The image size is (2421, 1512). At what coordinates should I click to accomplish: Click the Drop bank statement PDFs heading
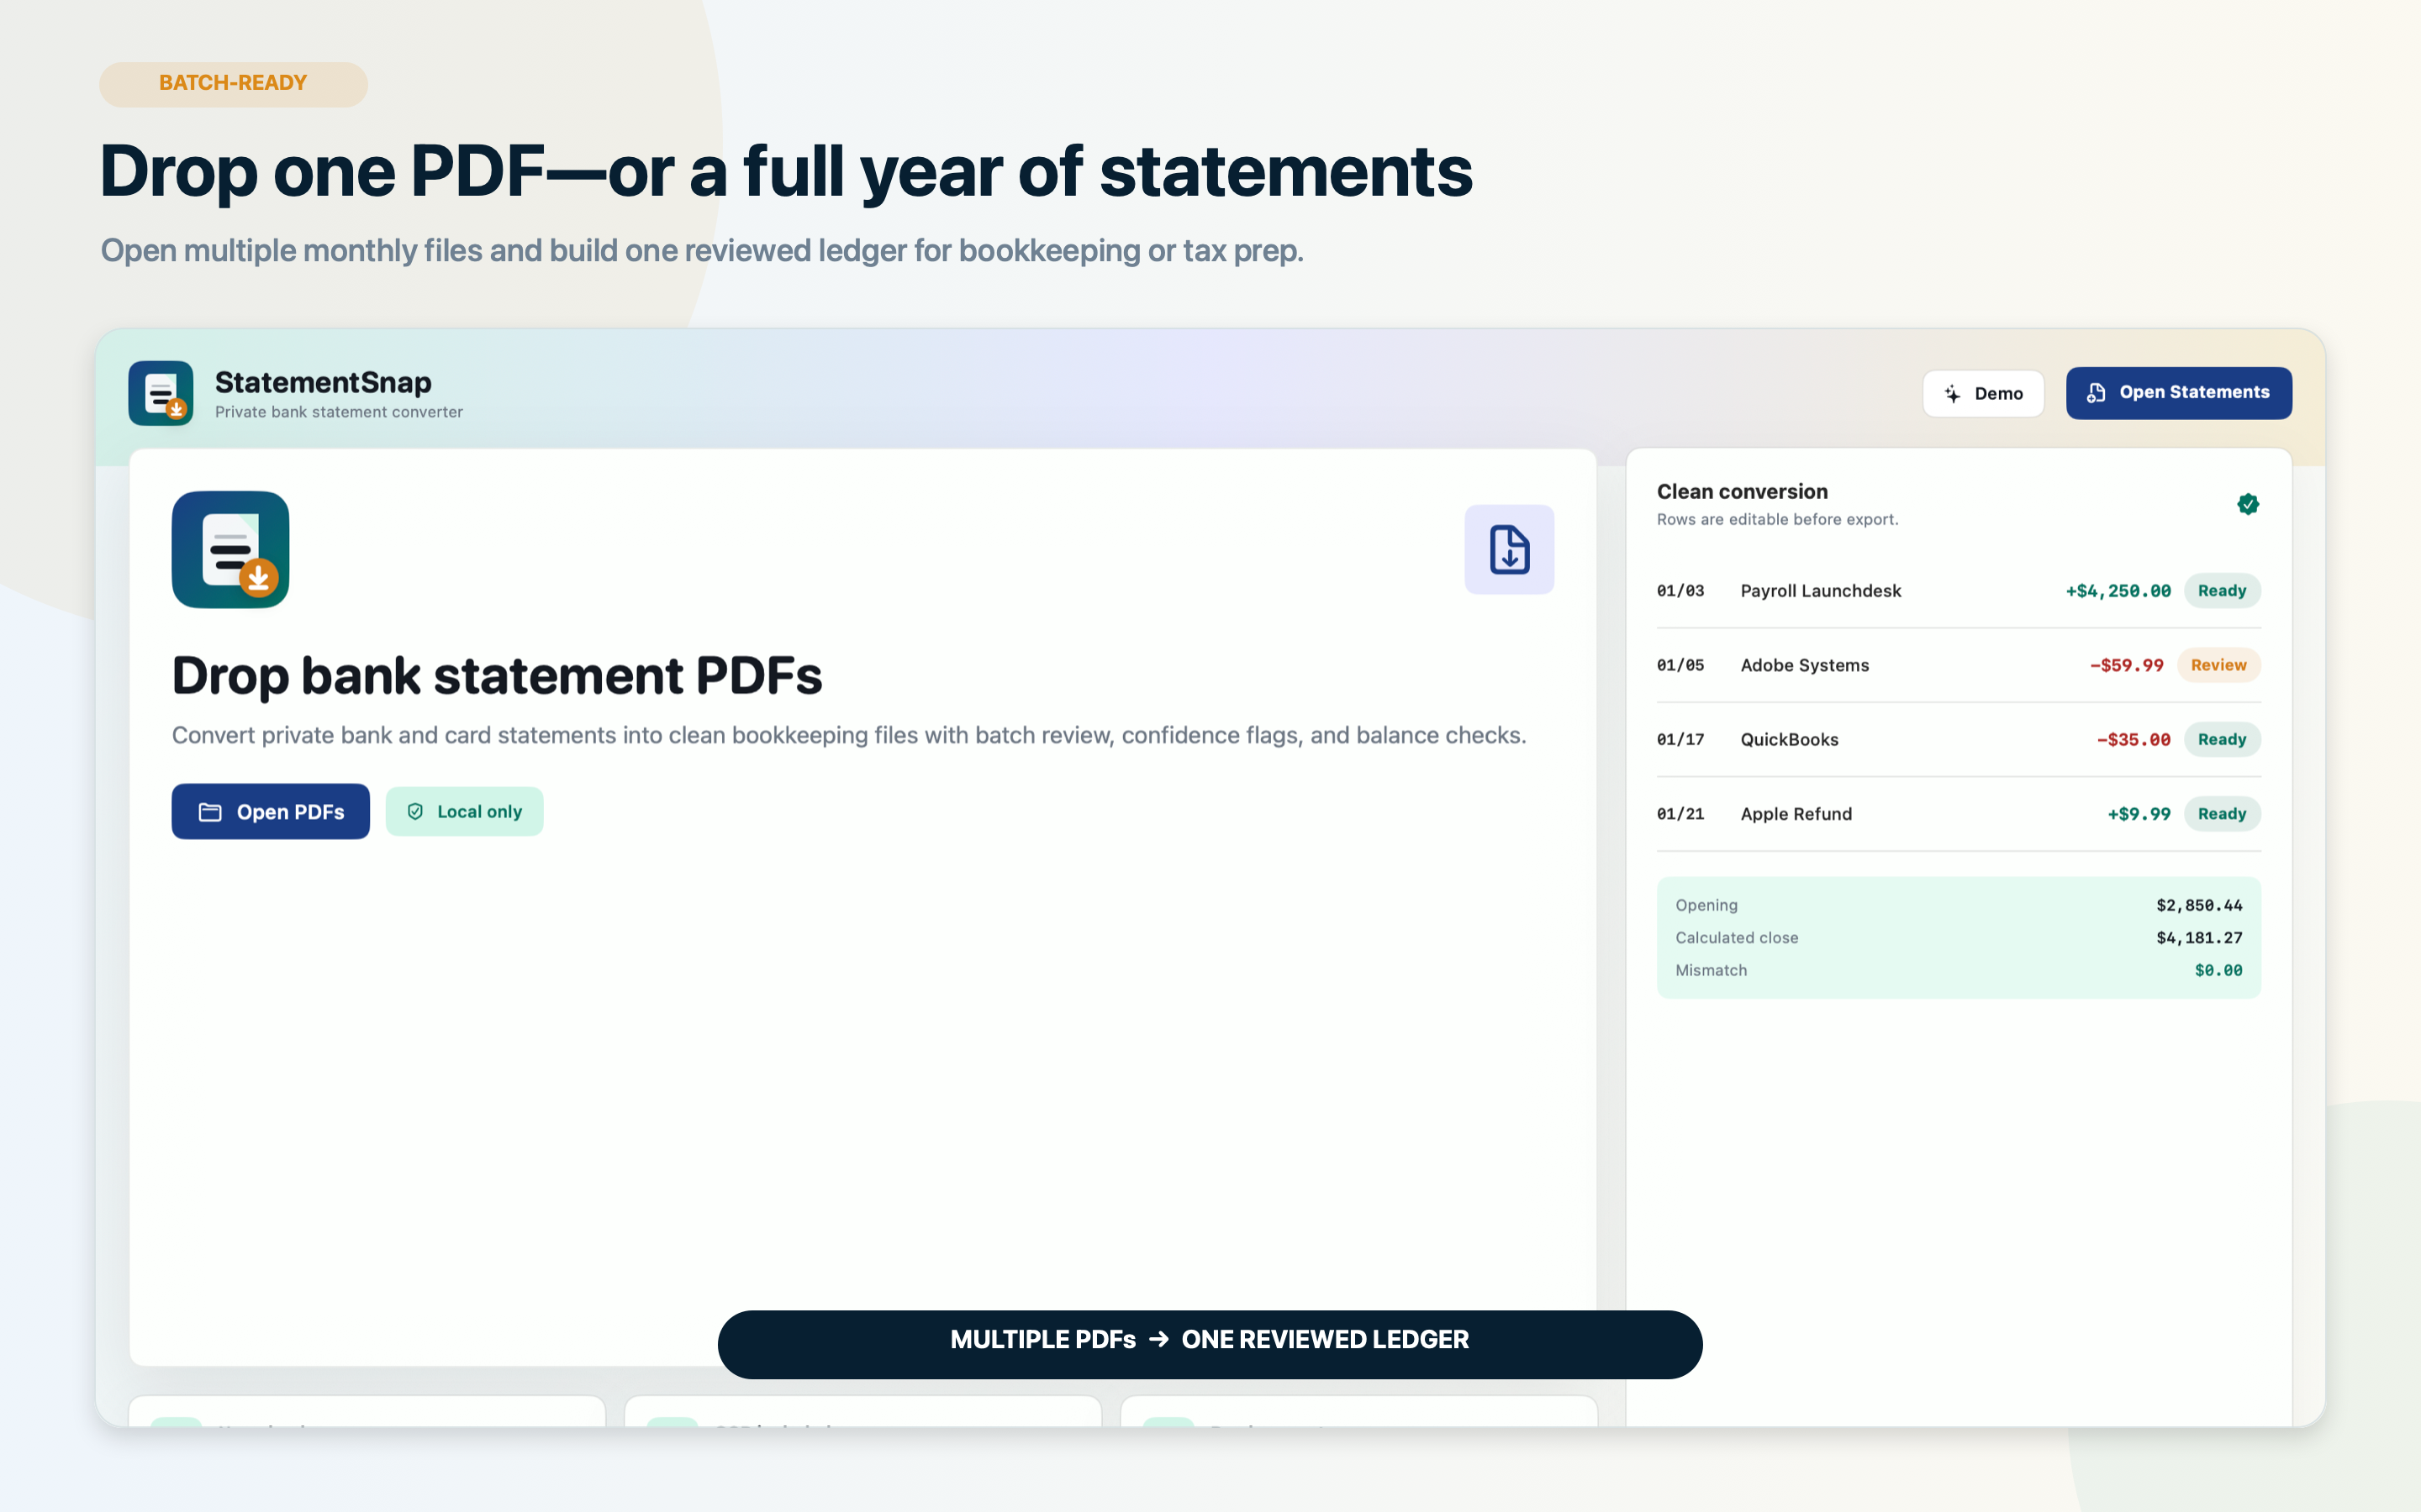pyautogui.click(x=496, y=675)
